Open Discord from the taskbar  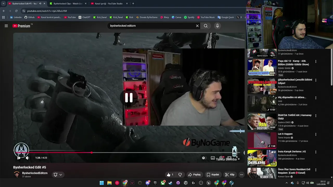(x=148, y=183)
